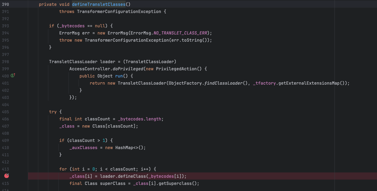The height and width of the screenshot is (191, 377).
Task: Click the implements-method gutter icon beside line 400
Action: coord(12,76)
